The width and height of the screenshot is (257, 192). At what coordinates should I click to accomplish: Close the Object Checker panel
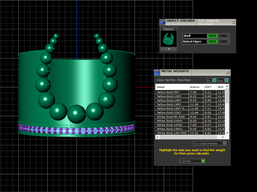pyautogui.click(x=233, y=22)
